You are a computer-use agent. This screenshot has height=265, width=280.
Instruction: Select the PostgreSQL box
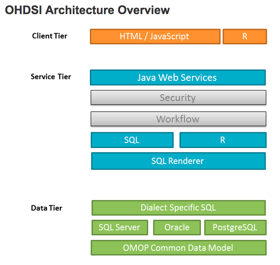coord(235,228)
